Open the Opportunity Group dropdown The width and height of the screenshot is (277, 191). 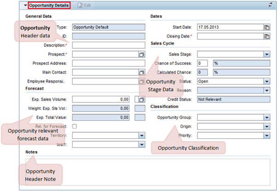[x=266, y=118]
